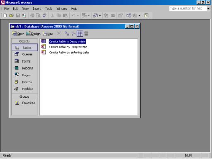212x159 pixels.
Task: Open the Edit menu
Action: tap(15, 9)
